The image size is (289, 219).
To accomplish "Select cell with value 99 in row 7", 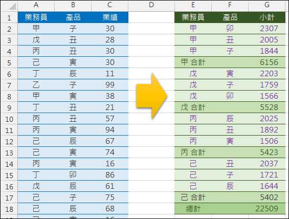I will (110, 85).
